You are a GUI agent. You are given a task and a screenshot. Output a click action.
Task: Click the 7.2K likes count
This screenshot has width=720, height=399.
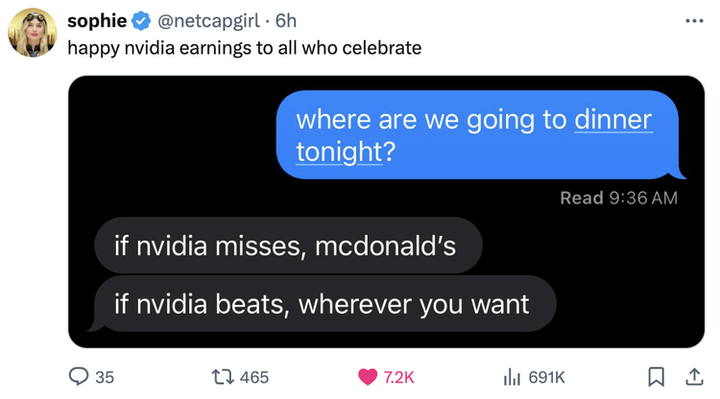tap(398, 377)
